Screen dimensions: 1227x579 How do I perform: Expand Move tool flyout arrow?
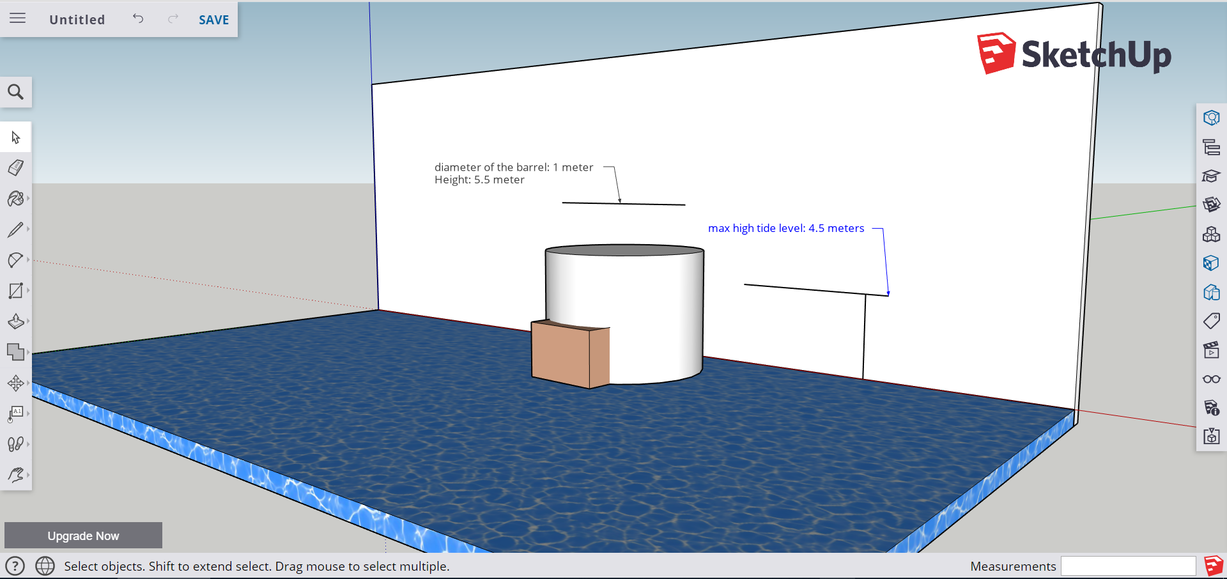point(29,383)
